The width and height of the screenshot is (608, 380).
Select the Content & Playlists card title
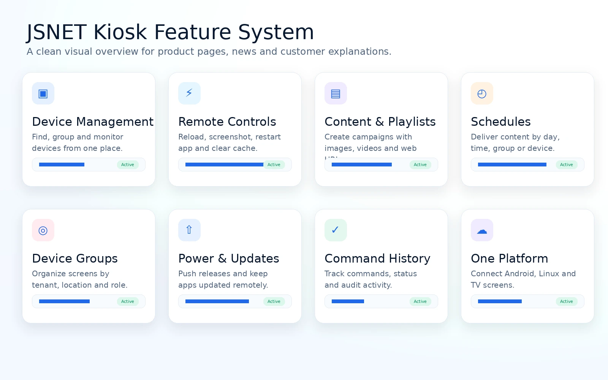click(x=380, y=122)
